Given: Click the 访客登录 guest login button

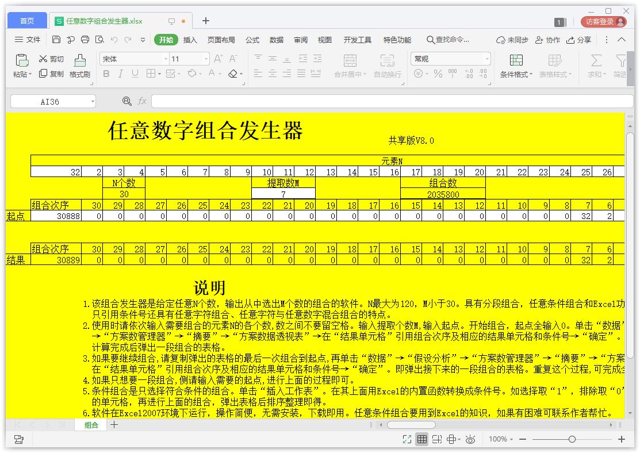Looking at the screenshot, I should tap(603, 21).
